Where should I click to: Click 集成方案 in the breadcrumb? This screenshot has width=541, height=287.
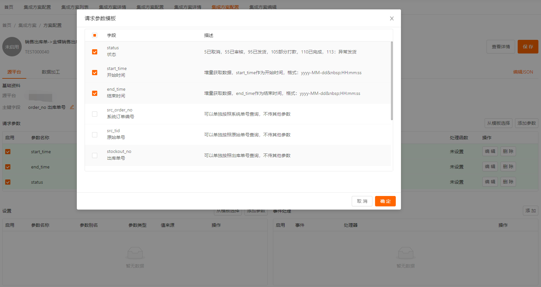(x=28, y=25)
